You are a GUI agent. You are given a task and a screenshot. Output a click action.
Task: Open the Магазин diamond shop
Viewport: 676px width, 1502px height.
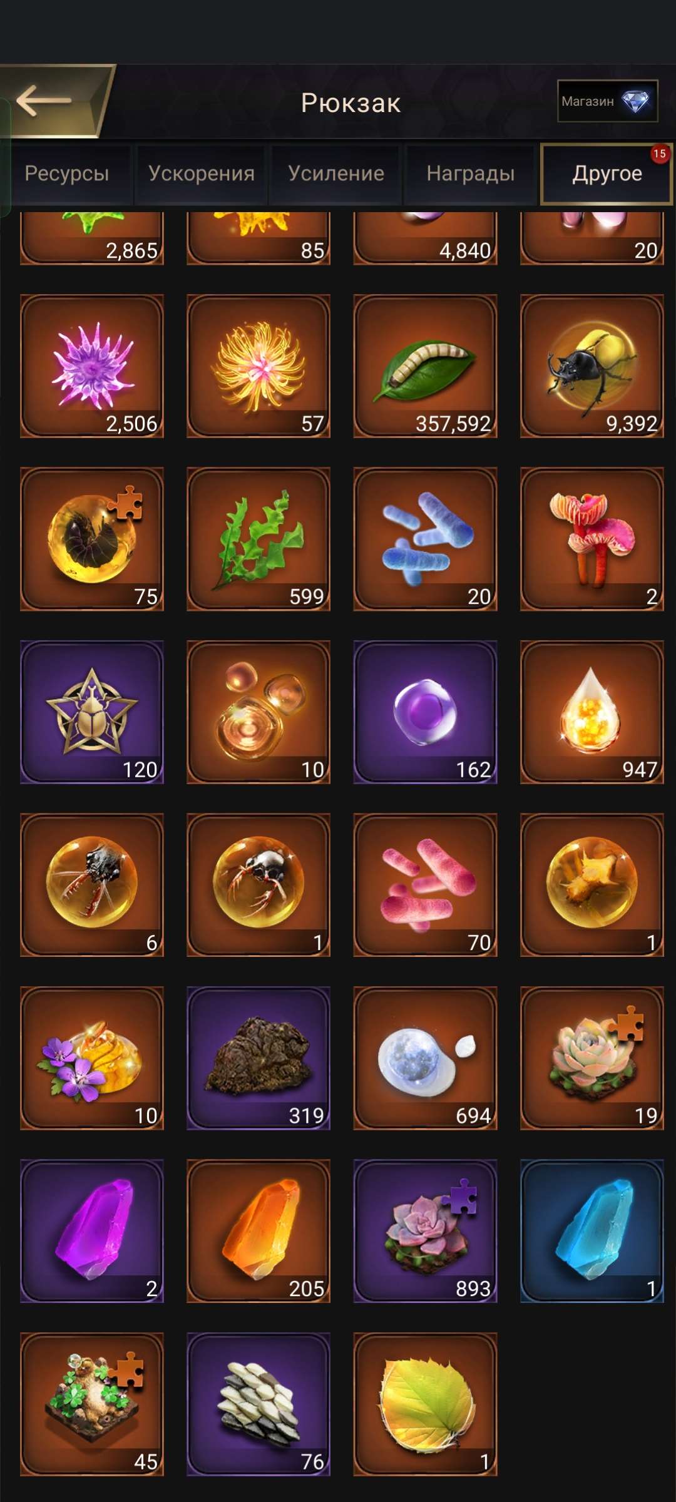pos(607,101)
